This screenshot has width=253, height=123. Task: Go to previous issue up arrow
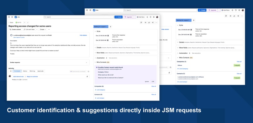click(x=24, y=22)
